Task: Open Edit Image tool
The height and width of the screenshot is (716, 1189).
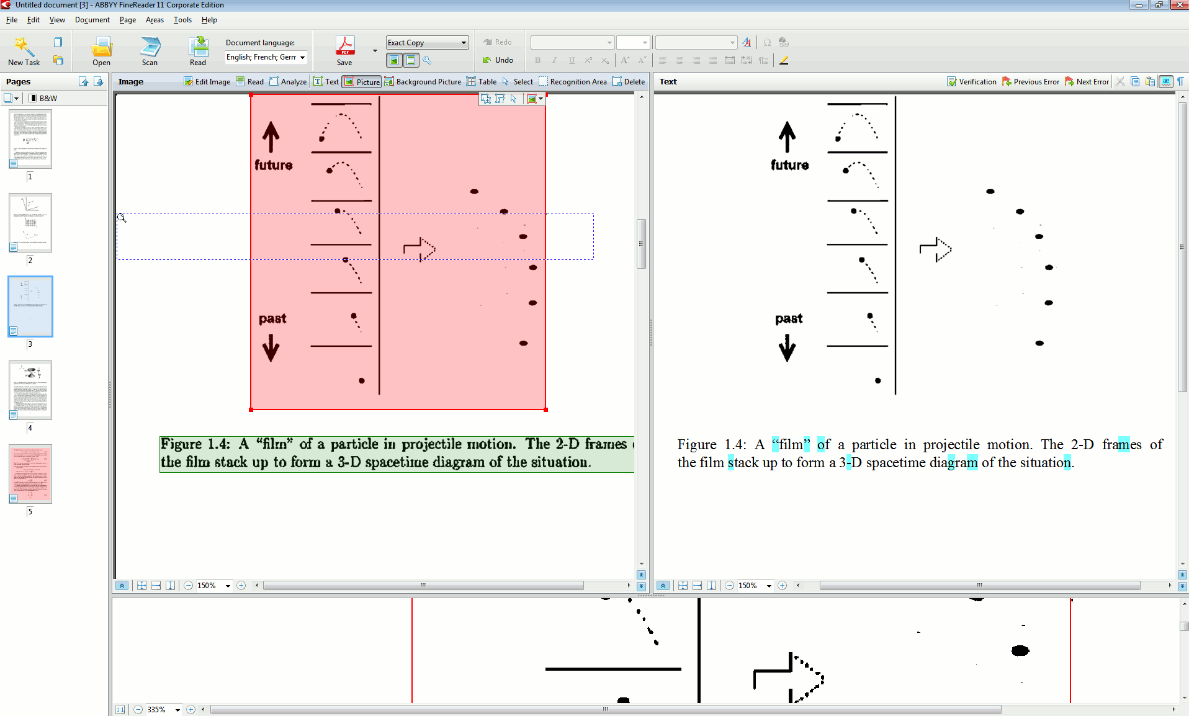Action: click(207, 82)
